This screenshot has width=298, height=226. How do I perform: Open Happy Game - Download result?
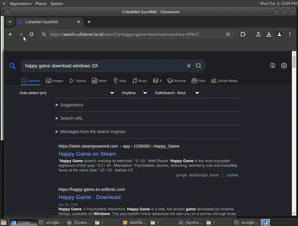(x=89, y=197)
